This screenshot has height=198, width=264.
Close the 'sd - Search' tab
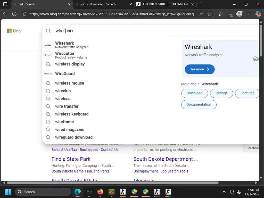point(69,4)
